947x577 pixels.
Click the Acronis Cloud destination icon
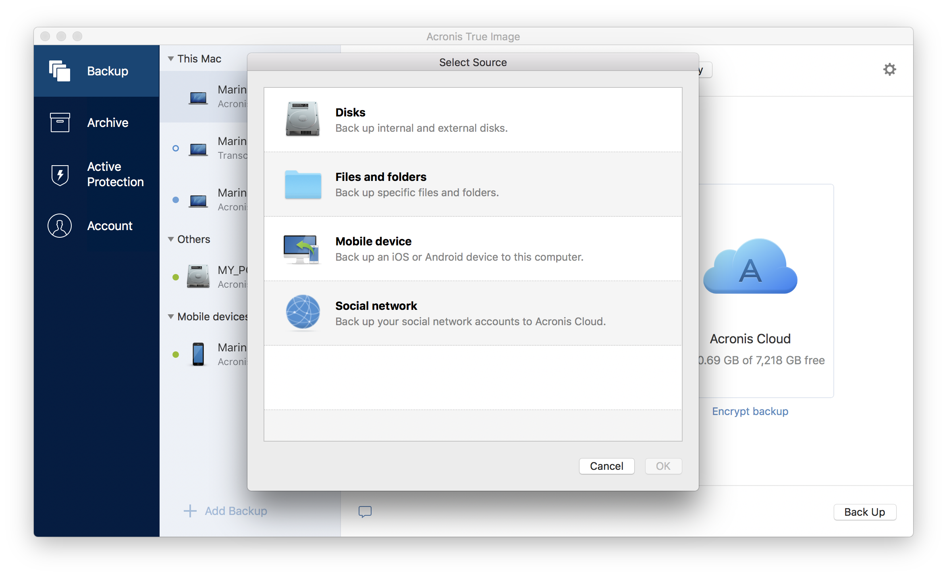pyautogui.click(x=750, y=266)
